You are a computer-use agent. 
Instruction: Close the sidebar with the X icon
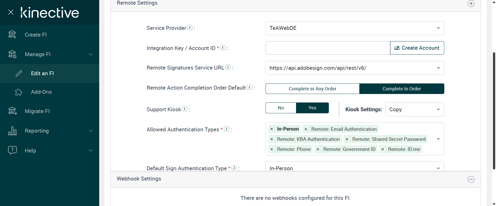point(11,12)
